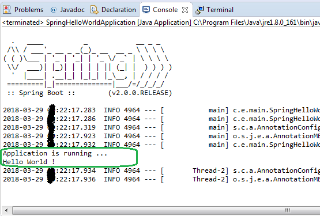
Task: Click the log line ending 22:17.923
Action: click(x=161, y=136)
